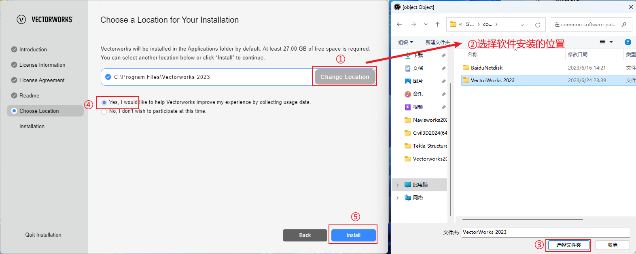Open the recent locations dropdown
636x254 pixels.
[426, 24]
